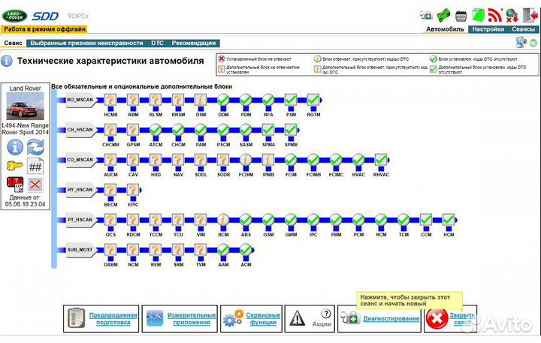This screenshot has width=541, height=343.
Task: Select the ABS module status icon
Action: [x=246, y=219]
